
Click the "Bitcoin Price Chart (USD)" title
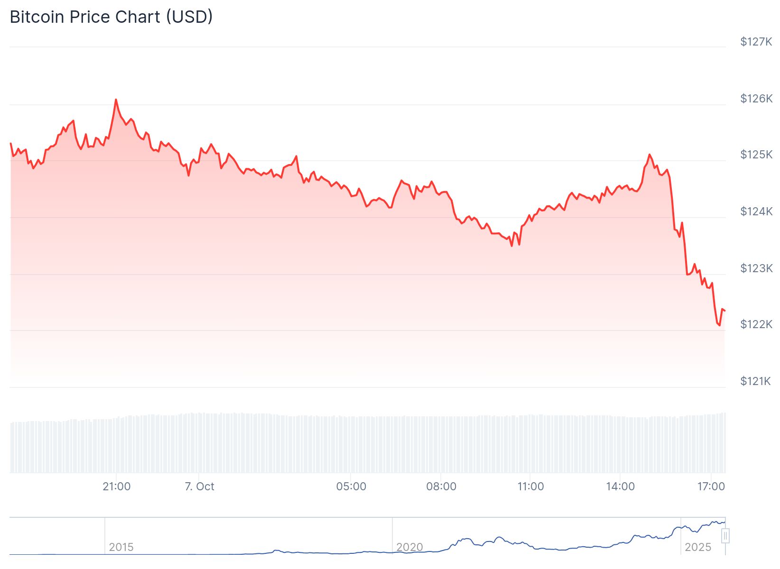pos(111,17)
